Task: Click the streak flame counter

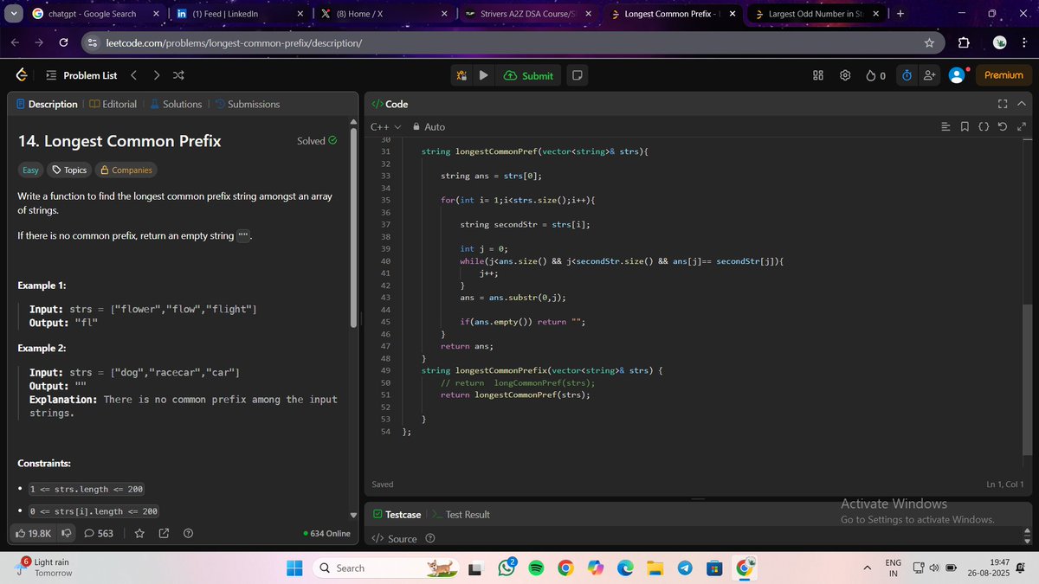Action: coord(875,75)
